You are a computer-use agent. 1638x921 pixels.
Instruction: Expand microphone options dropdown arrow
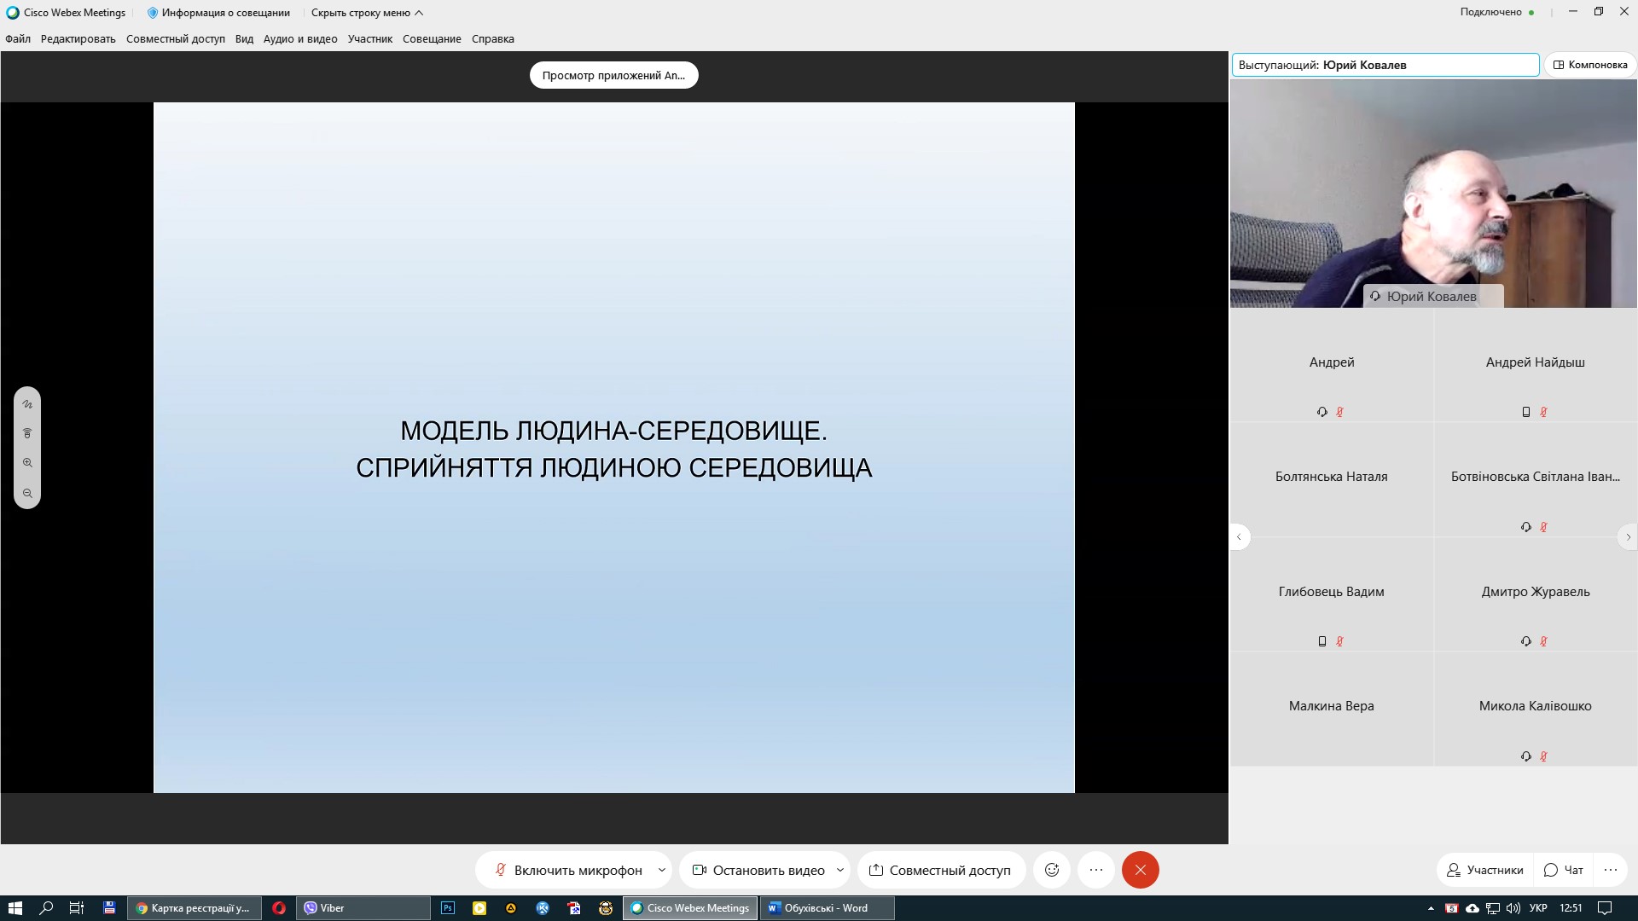click(x=662, y=870)
